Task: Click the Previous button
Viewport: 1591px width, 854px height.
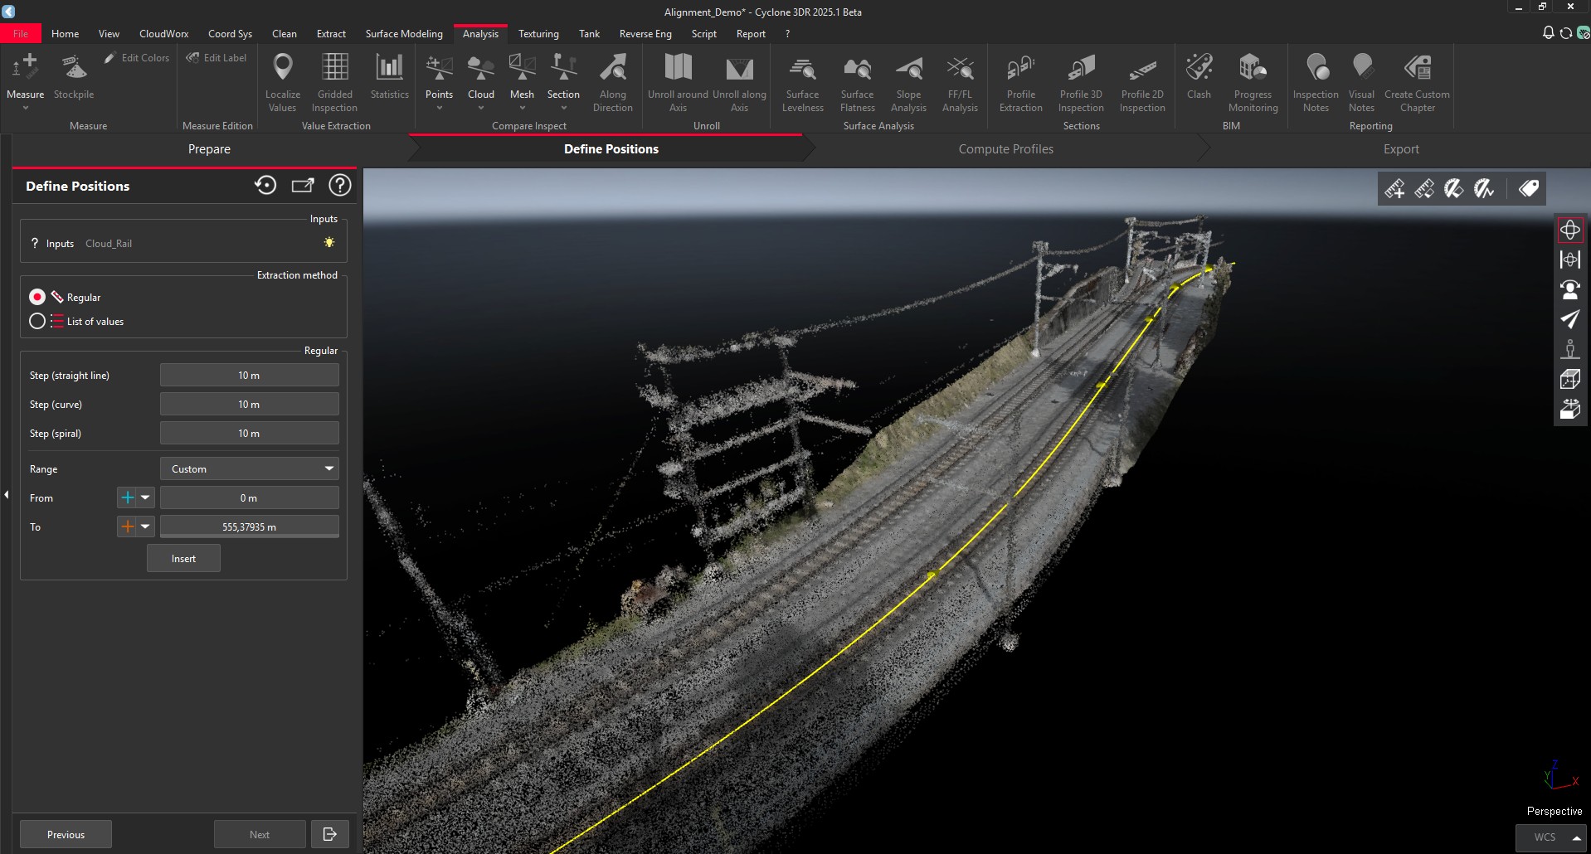Action: (65, 834)
